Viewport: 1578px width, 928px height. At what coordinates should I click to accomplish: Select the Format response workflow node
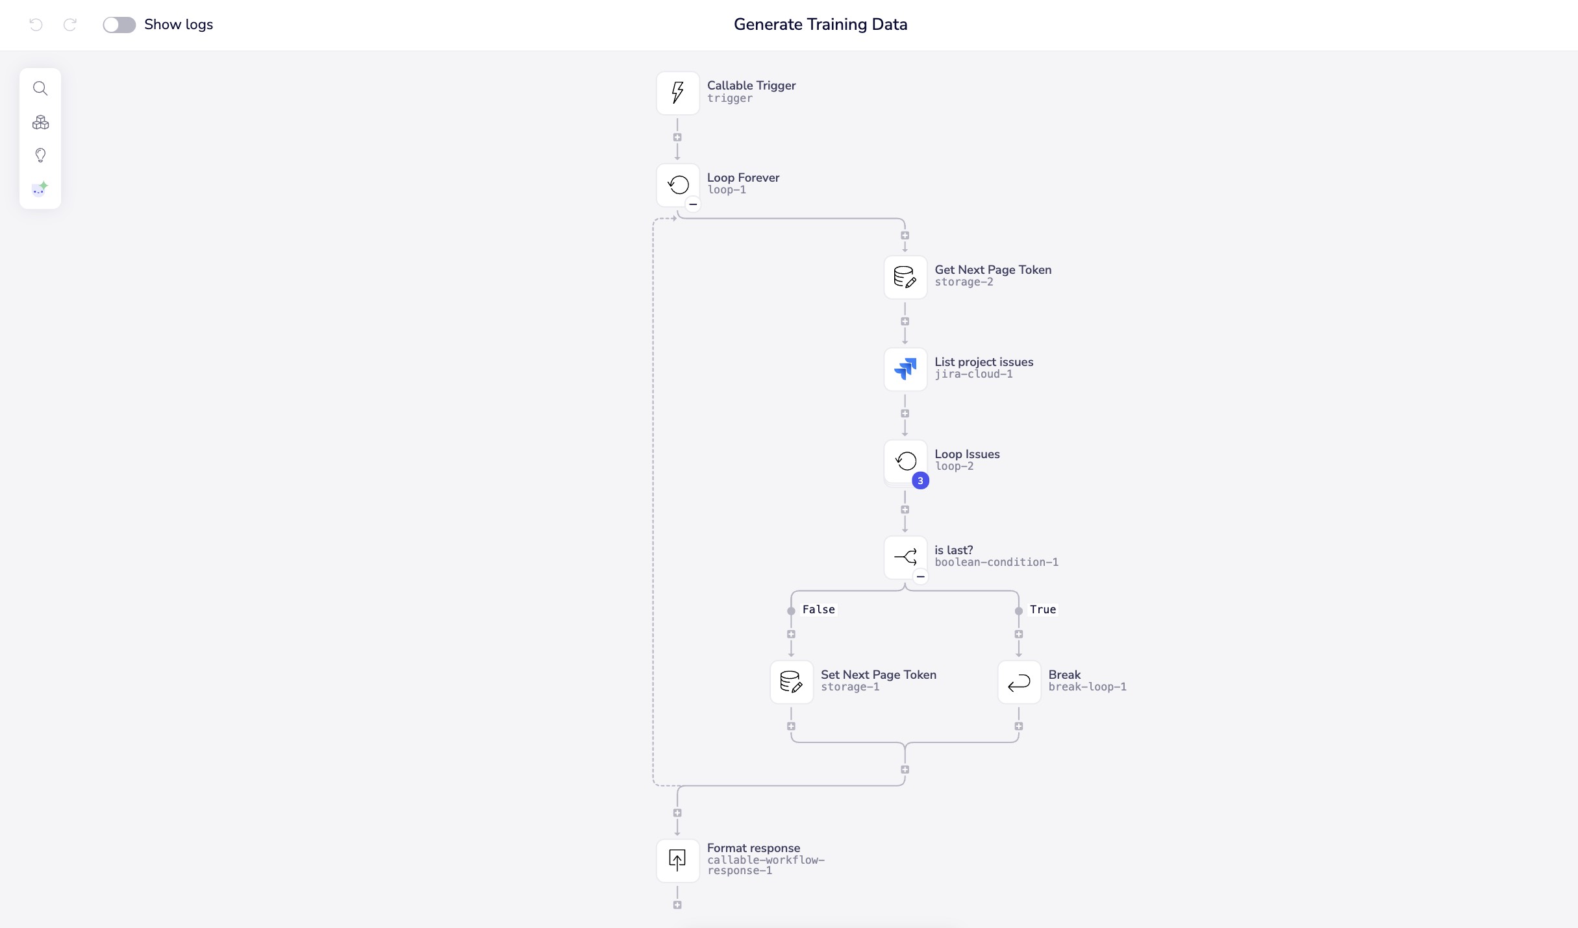click(677, 861)
